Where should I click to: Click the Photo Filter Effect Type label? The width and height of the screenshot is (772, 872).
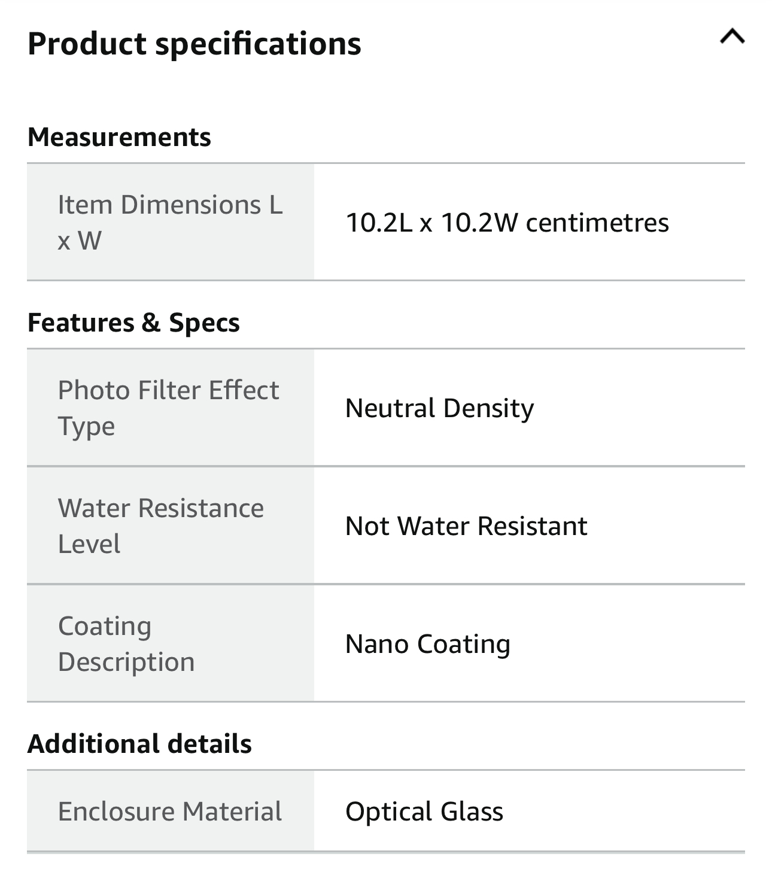click(168, 408)
